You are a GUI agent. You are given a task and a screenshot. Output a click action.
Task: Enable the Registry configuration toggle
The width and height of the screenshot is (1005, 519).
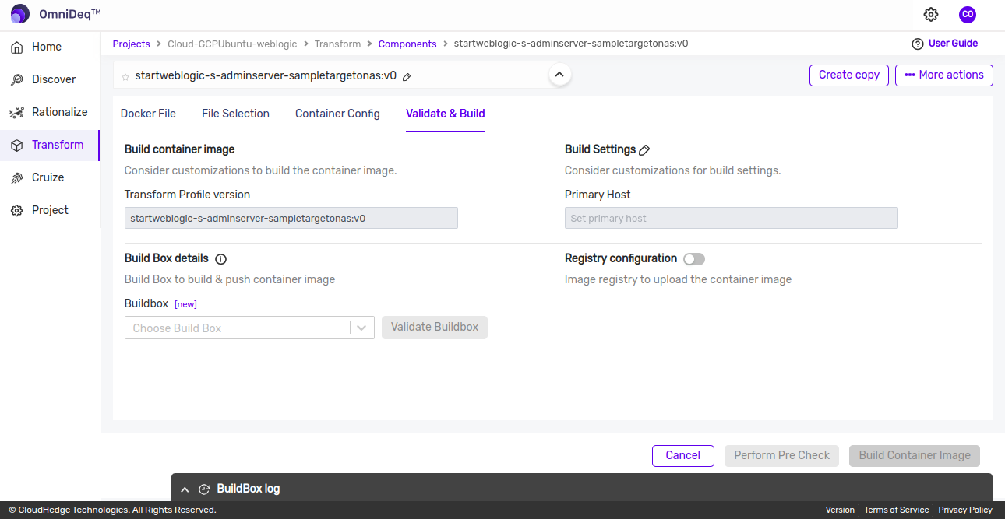click(x=693, y=259)
